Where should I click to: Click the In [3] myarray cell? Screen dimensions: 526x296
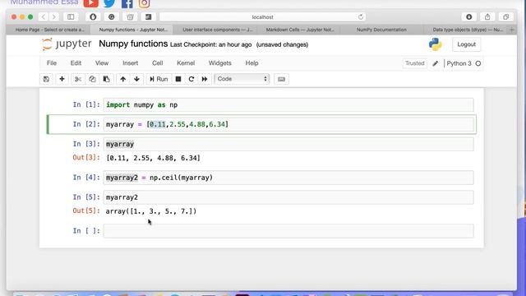(x=288, y=144)
